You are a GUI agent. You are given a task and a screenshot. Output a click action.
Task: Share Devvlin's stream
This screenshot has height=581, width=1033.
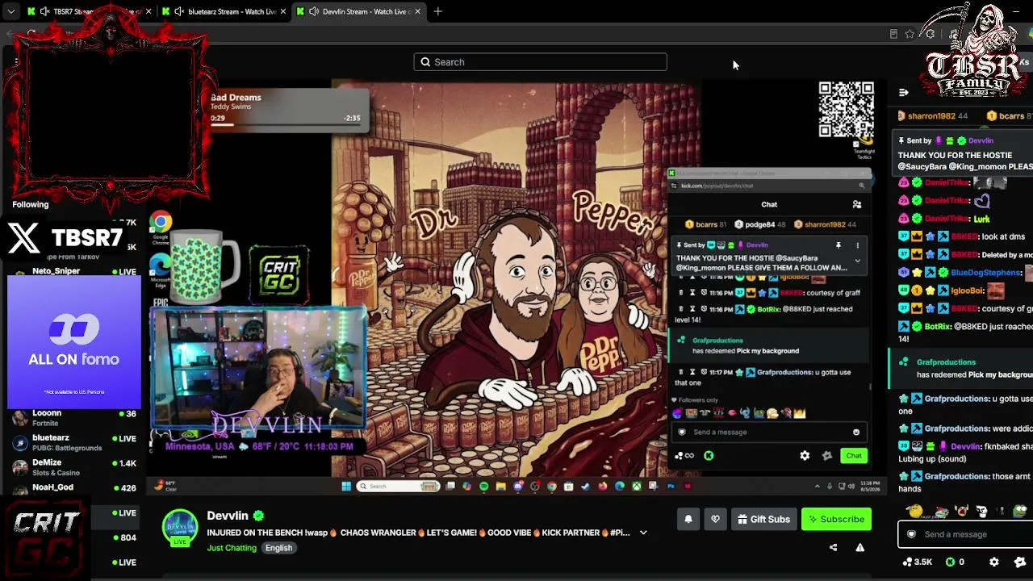[x=833, y=547]
